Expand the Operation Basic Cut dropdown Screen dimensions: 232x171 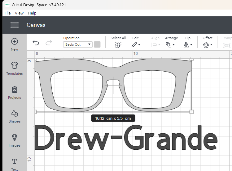pos(78,44)
